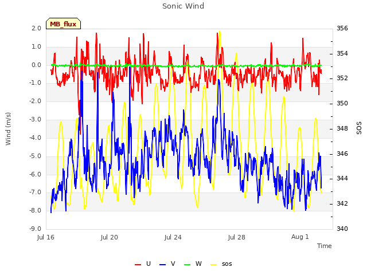Image resolution: width=367 pixels, height=275 pixels.
Task: Click the blue V legend swatch
Action: coord(162,265)
